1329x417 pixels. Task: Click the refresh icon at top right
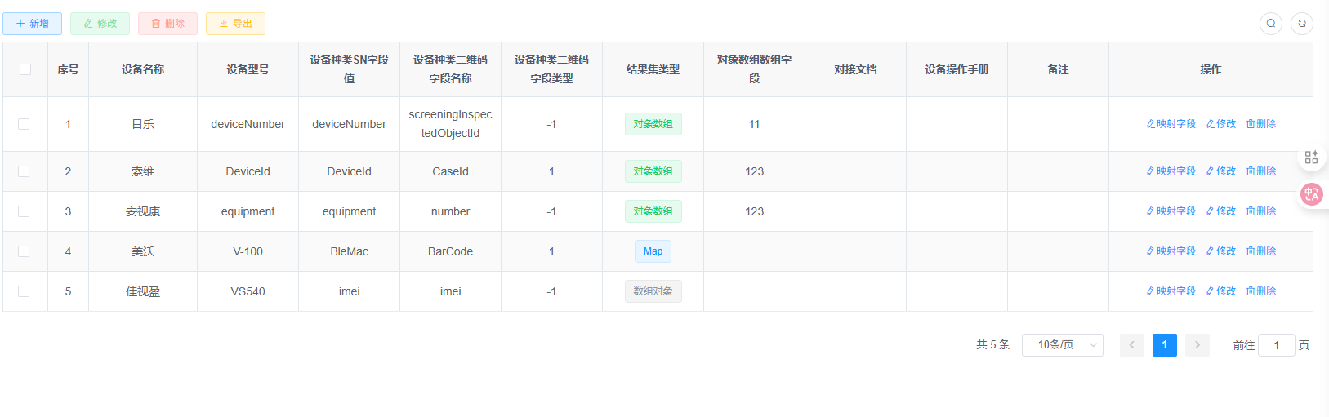[x=1301, y=24]
